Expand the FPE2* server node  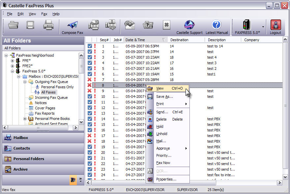point(12,66)
